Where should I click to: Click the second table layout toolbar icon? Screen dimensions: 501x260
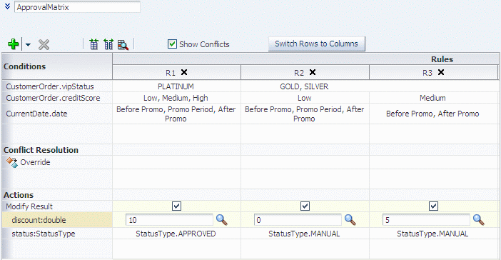pyautogui.click(x=108, y=44)
